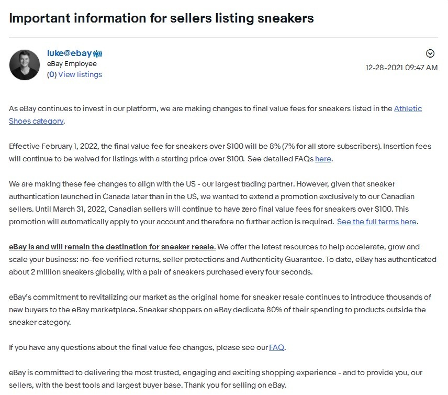This screenshot has width=448, height=395.
Task: Open luke@ebay's profile picture
Action: pyautogui.click(x=25, y=65)
